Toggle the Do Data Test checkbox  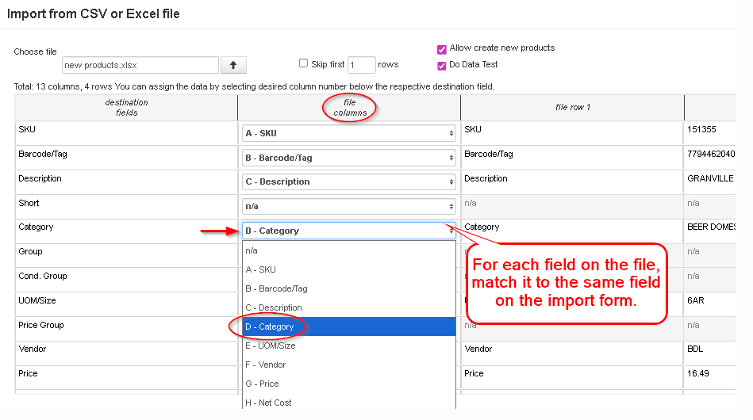click(x=442, y=65)
